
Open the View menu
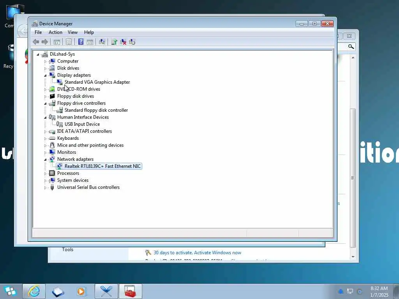point(72,32)
